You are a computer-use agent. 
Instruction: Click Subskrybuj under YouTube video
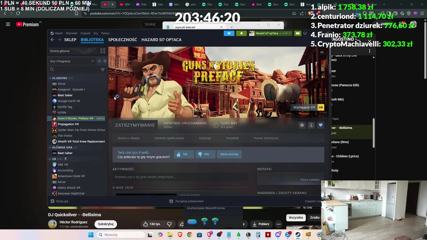pos(106,224)
